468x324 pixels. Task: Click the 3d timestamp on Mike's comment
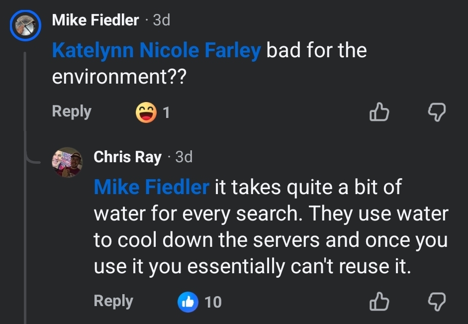coord(161,20)
